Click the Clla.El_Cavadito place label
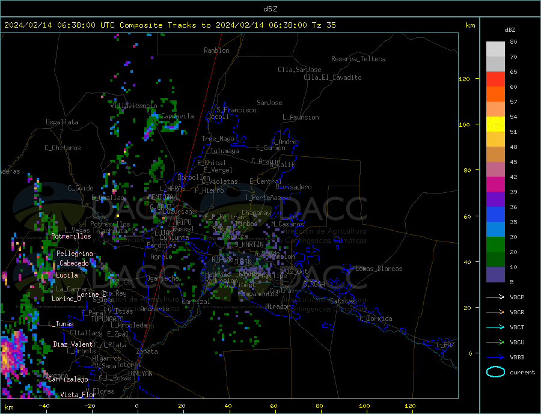 tap(332, 78)
